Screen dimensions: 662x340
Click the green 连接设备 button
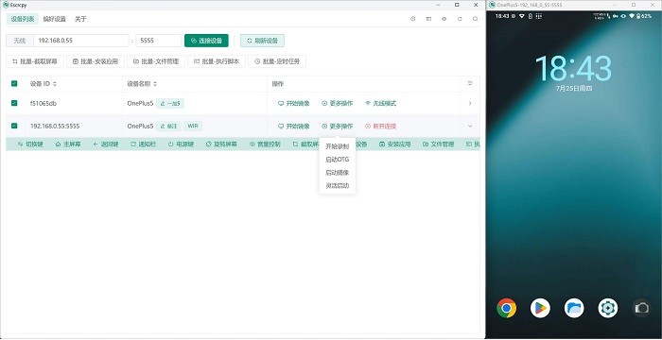tap(206, 41)
